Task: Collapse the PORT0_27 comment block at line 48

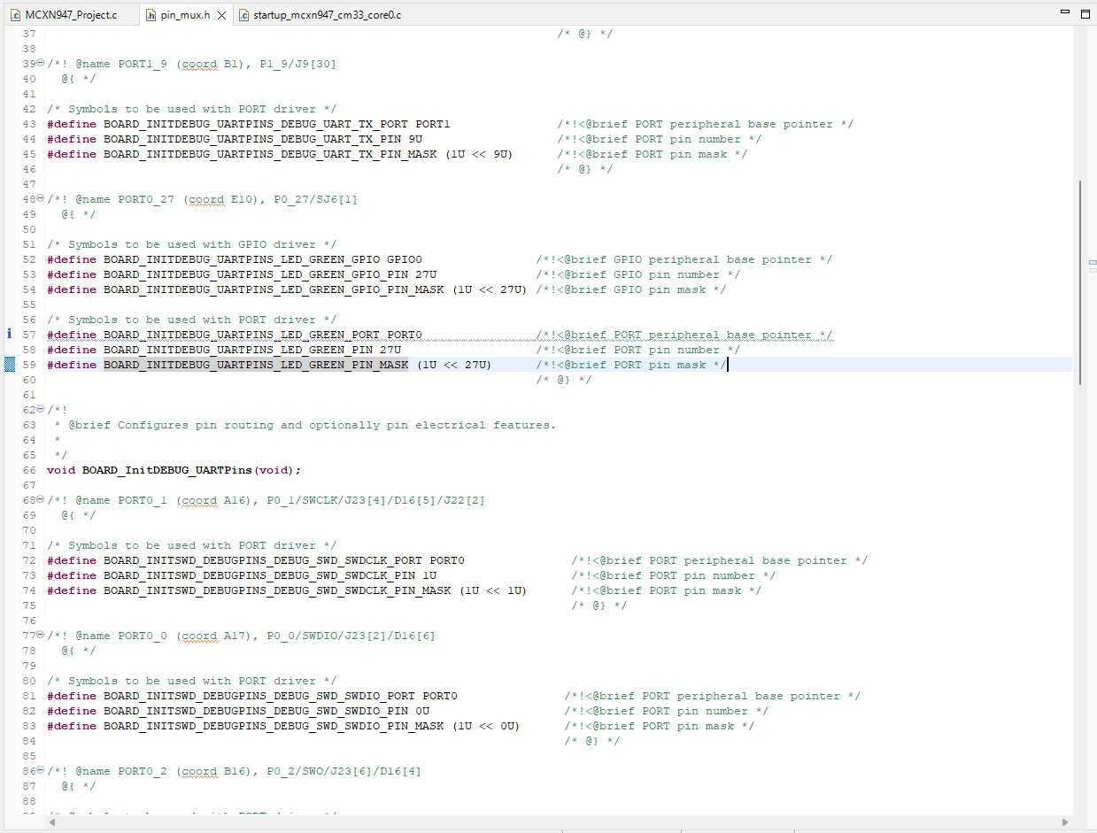Action: pos(39,198)
